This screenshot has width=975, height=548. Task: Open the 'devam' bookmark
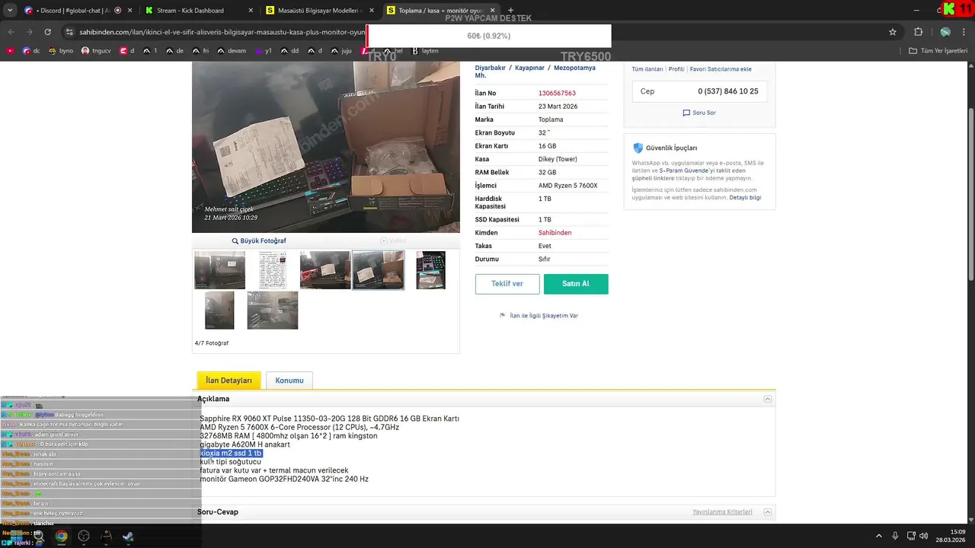232,51
